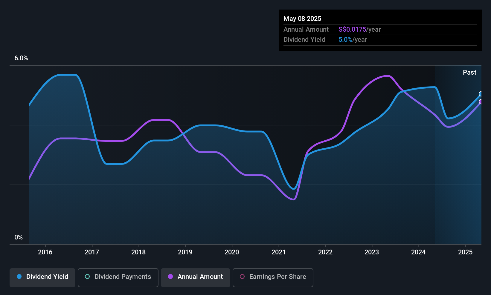Image resolution: width=491 pixels, height=295 pixels.
Task: Click the 'Past' region label
Action: 469,72
